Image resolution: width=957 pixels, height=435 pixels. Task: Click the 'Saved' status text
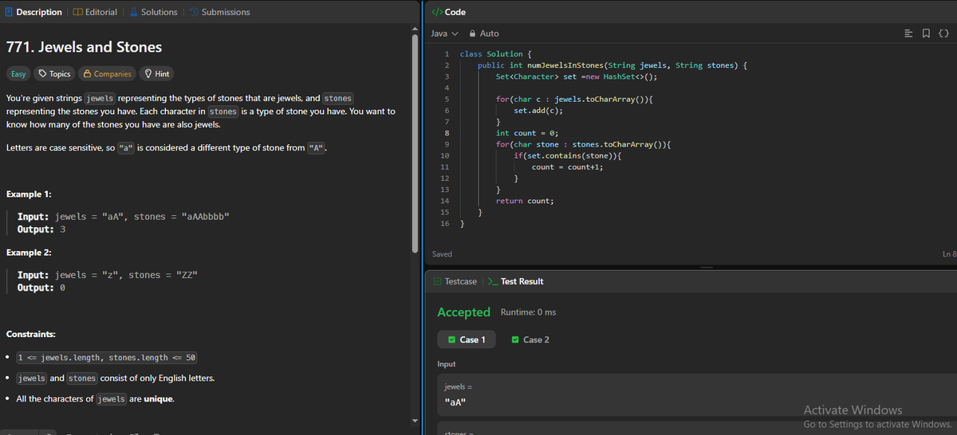point(442,254)
